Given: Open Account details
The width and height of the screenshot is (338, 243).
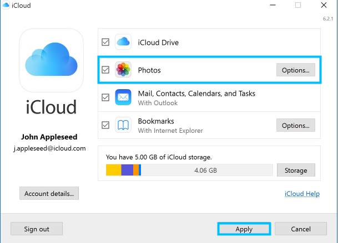Looking at the screenshot, I should coord(49,194).
